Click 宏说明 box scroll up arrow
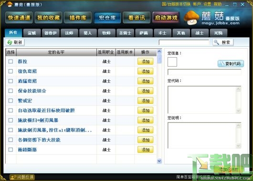 coord(239,125)
